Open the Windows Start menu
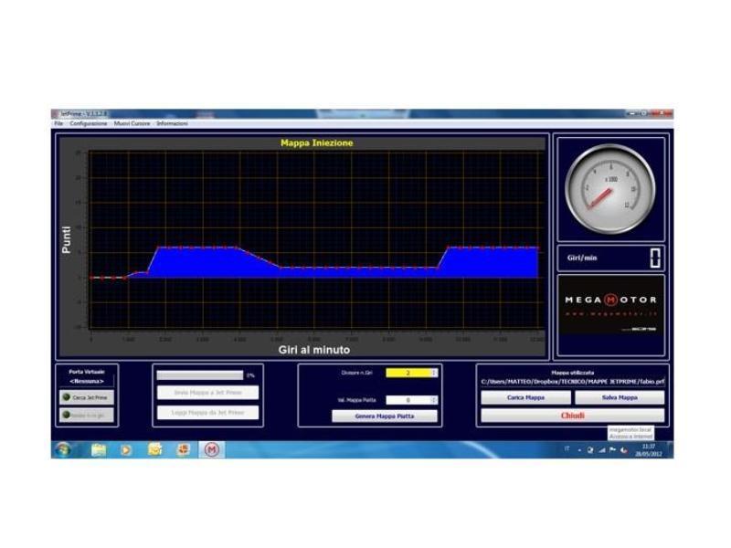The image size is (731, 548). pos(62,449)
